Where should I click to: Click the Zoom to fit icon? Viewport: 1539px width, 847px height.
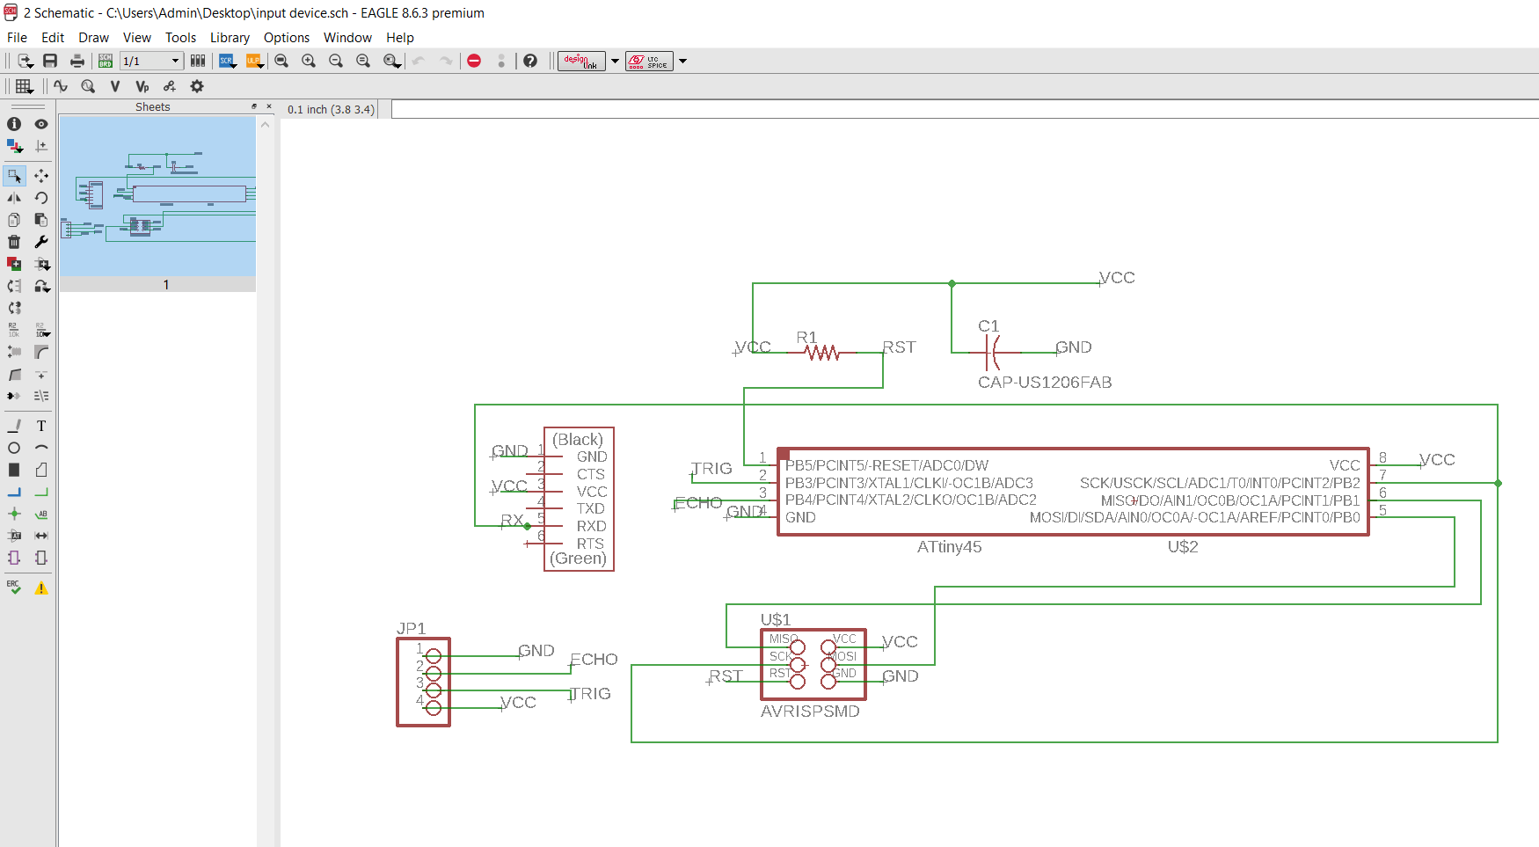coord(281,61)
